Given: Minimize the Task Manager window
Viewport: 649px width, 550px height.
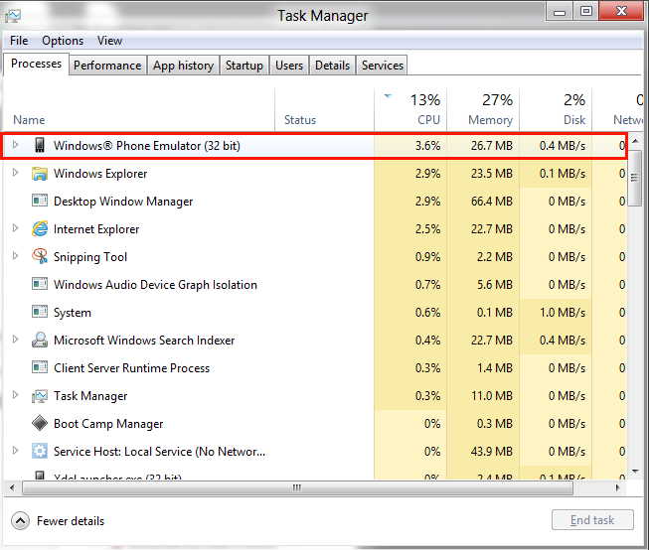Looking at the screenshot, I should click(x=560, y=12).
